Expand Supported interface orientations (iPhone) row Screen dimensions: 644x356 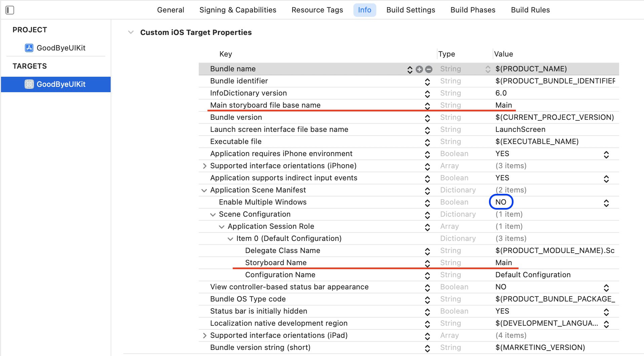pos(204,166)
